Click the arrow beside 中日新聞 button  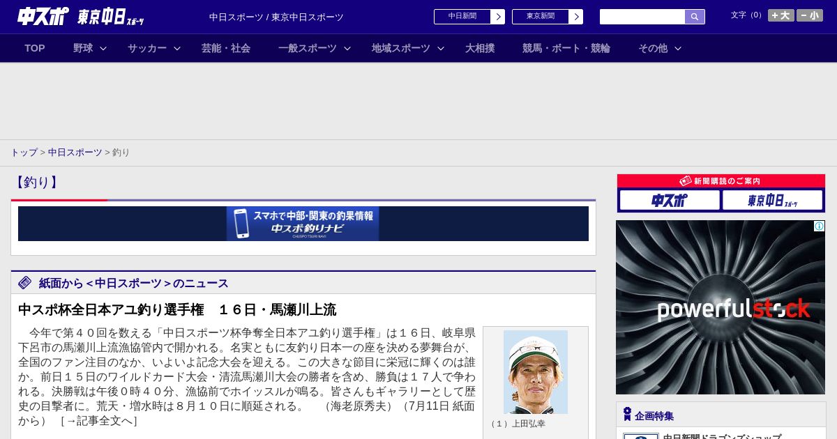click(x=497, y=17)
